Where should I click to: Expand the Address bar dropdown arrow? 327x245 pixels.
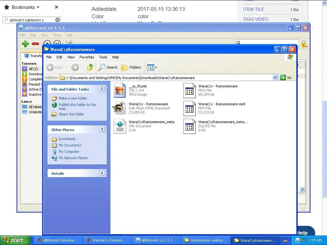coord(275,78)
